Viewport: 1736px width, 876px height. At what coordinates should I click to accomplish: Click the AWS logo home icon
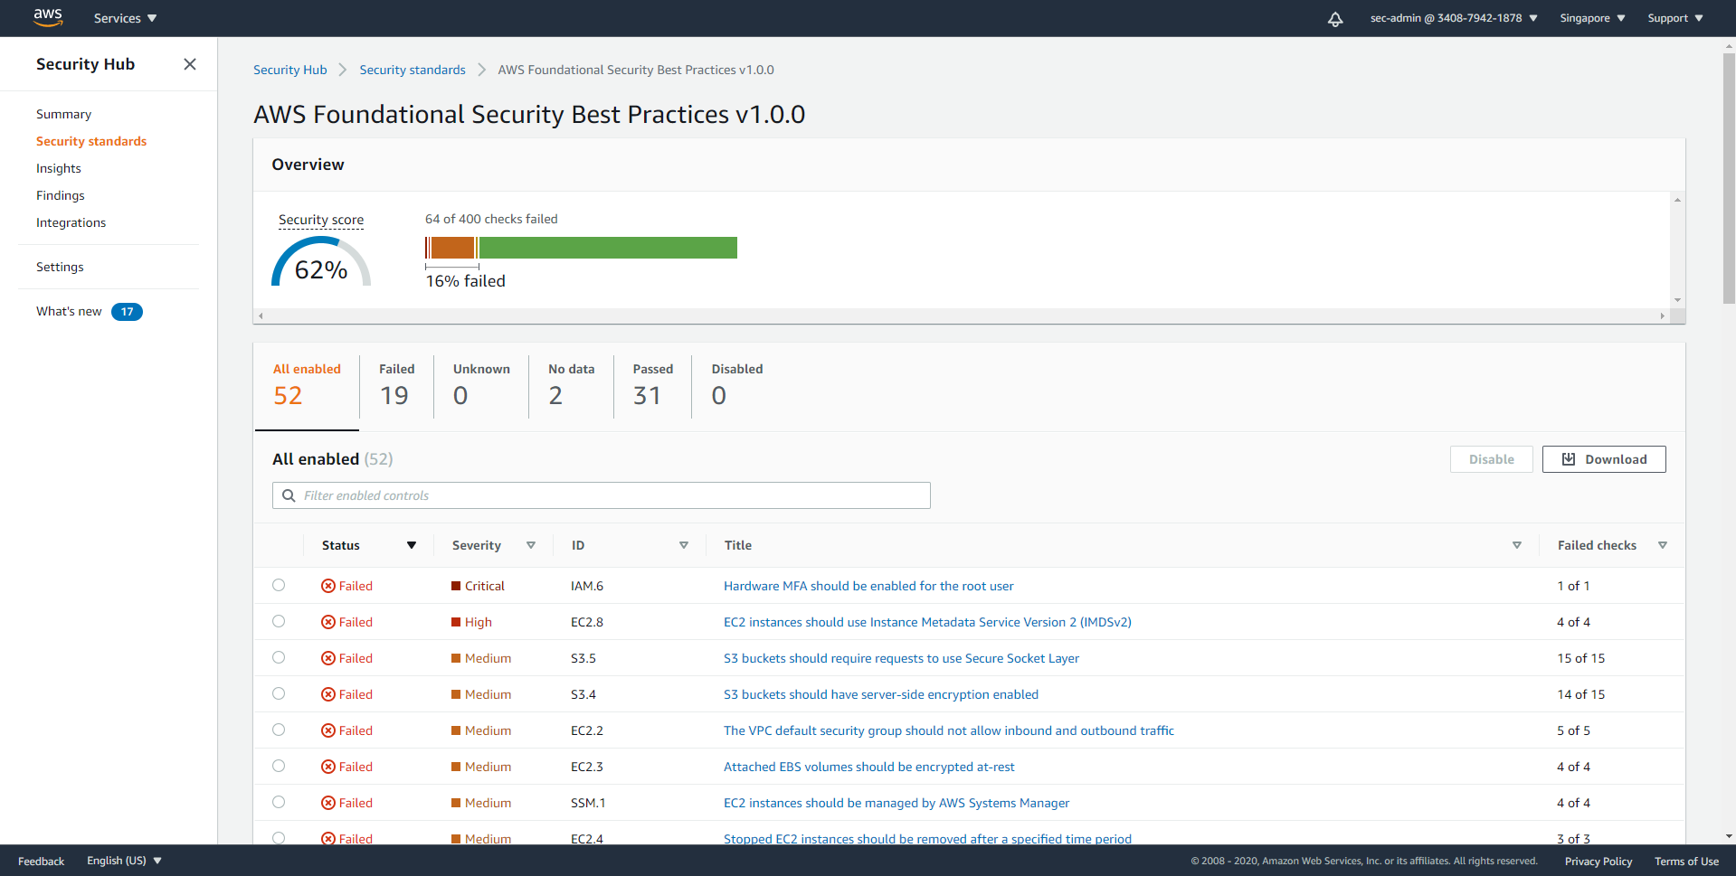tap(48, 18)
